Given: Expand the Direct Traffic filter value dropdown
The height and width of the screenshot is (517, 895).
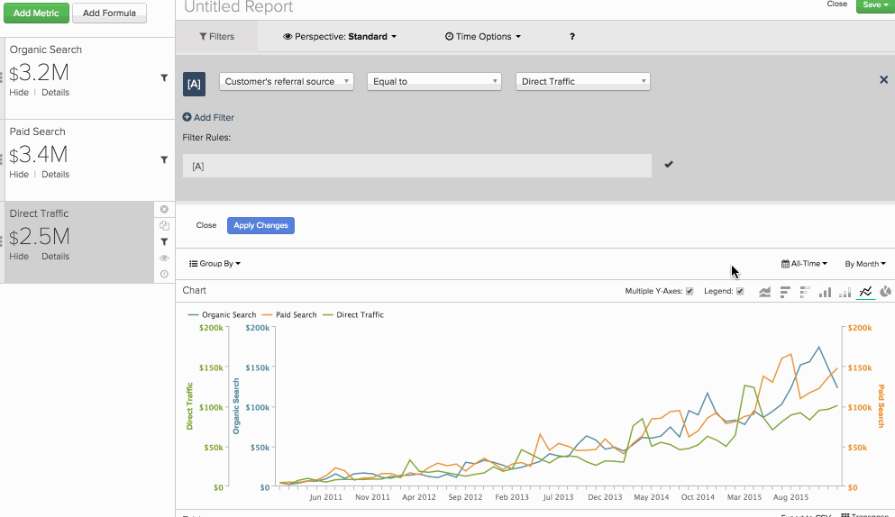Looking at the screenshot, I should point(582,81).
